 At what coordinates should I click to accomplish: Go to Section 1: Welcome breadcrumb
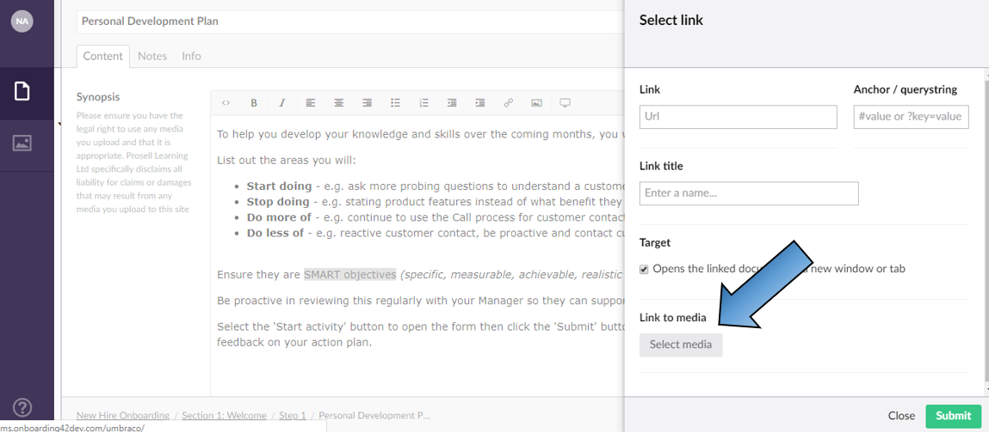(226, 415)
